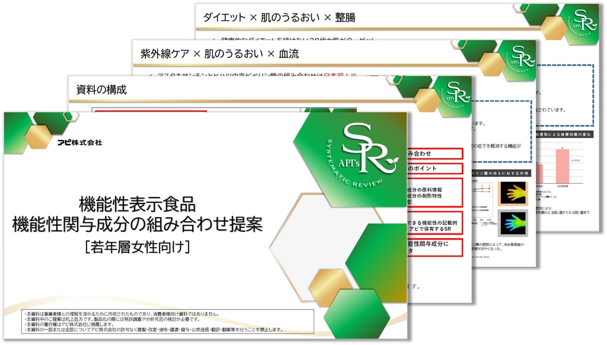This screenshot has height=345, width=607.
Task: Select the subtitle [若年層女性向け]
Action: click(x=138, y=247)
